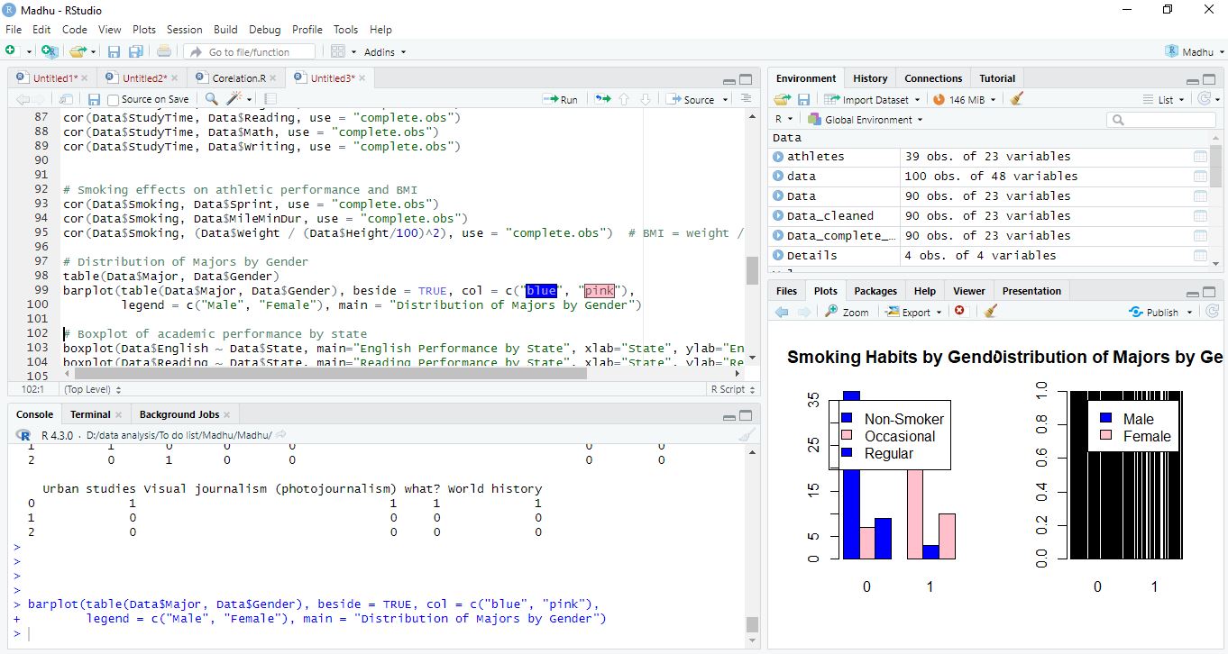Viewport: 1228px width, 654px height.
Task: Switch to Packages tab
Action: tap(875, 291)
